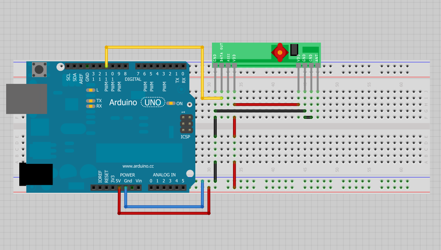The height and width of the screenshot is (250, 441).
Task: Click the right VDD pin near black chip
Action: click(x=298, y=78)
